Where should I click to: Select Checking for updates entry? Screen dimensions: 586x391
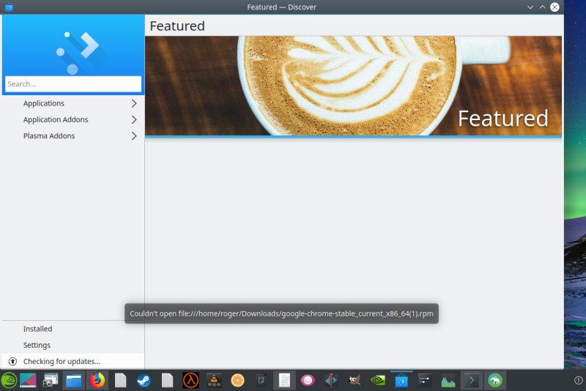pos(62,361)
